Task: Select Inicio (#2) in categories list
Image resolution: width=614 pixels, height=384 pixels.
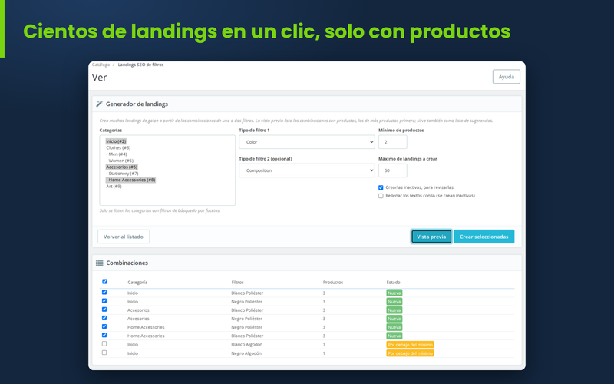Action: [x=116, y=141]
